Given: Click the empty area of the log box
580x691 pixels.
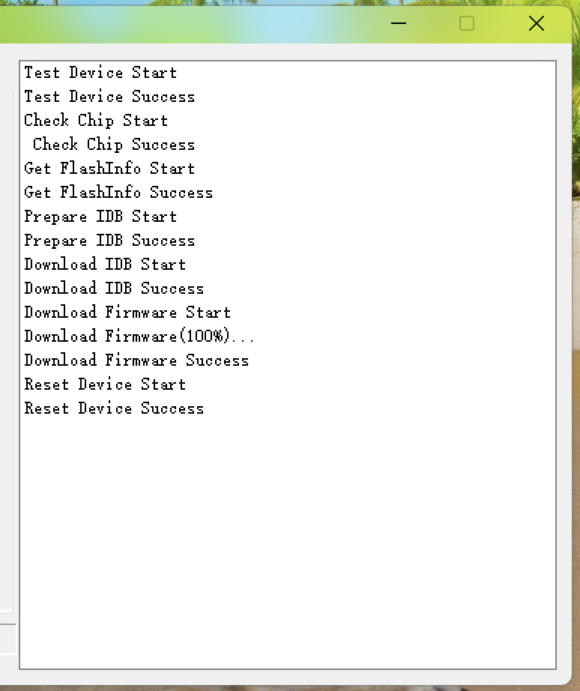Looking at the screenshot, I should (287, 542).
